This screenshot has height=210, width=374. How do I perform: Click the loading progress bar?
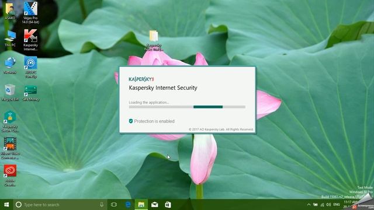(187, 107)
